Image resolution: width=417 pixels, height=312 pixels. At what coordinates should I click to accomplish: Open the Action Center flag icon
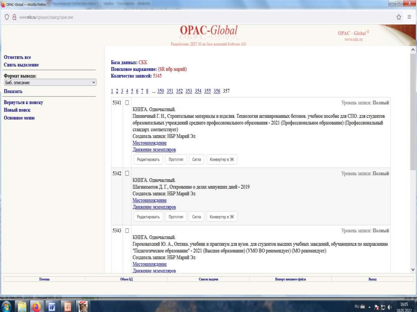tap(377, 307)
